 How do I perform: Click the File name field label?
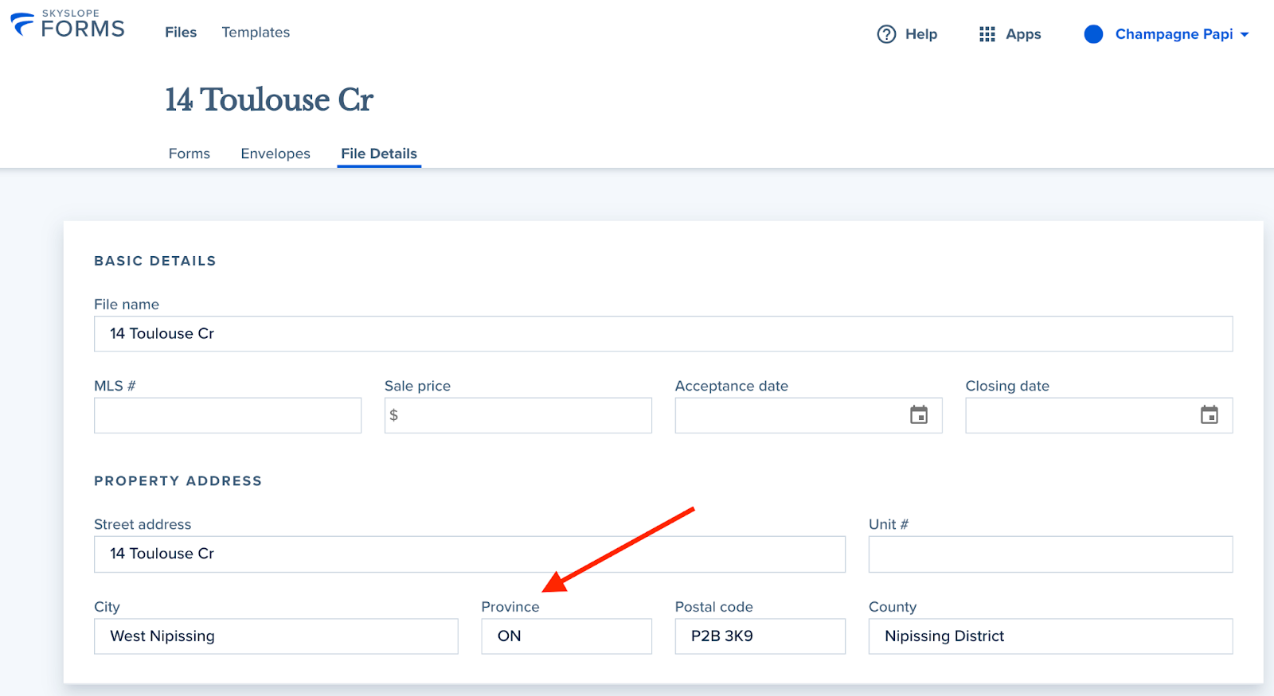pyautogui.click(x=127, y=305)
